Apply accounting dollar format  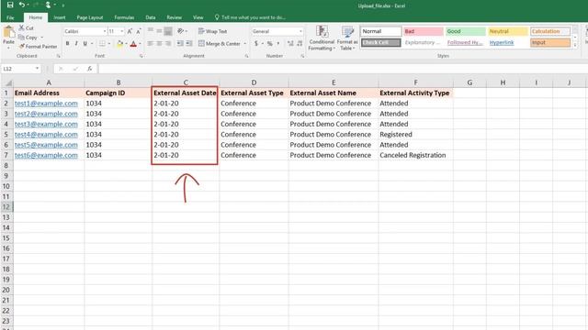256,44
